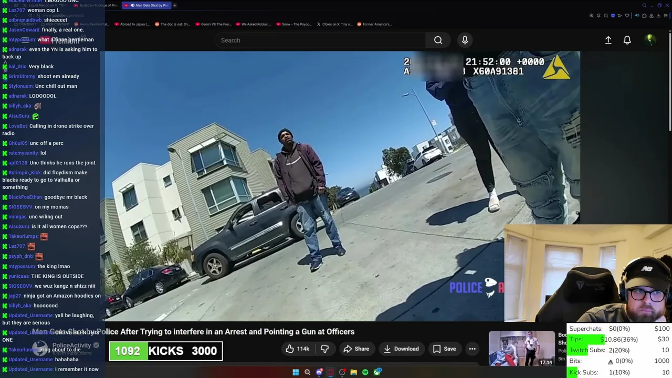Open the YouTube upload/create icon

coord(608,40)
